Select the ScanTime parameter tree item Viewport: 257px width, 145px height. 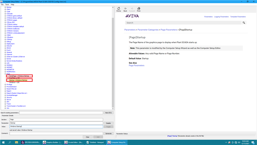pyautogui.click(x=14, y=78)
